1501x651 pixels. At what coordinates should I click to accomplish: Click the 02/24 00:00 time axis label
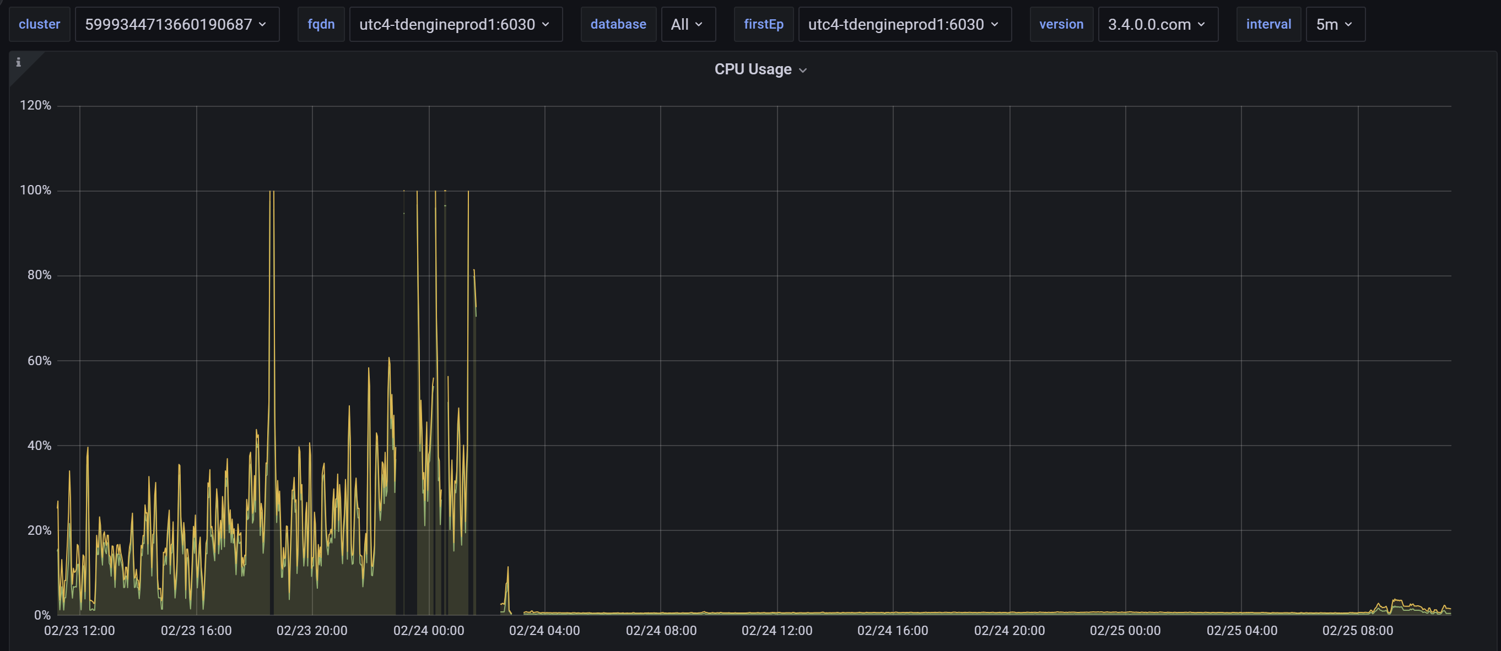[428, 631]
